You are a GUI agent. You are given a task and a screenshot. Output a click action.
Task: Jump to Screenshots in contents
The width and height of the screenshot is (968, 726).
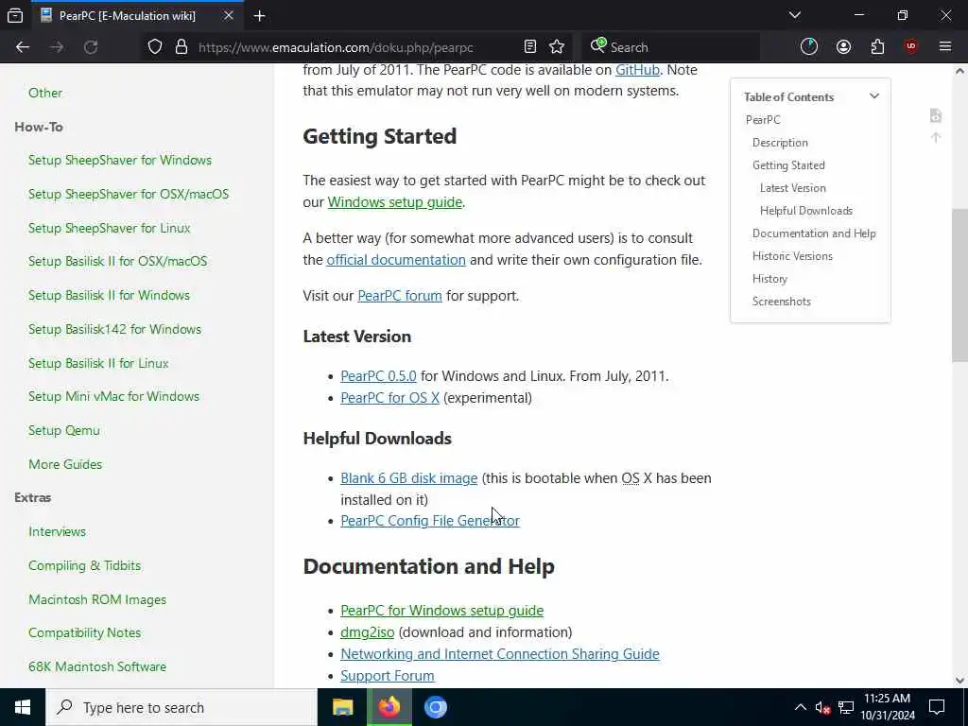781,302
